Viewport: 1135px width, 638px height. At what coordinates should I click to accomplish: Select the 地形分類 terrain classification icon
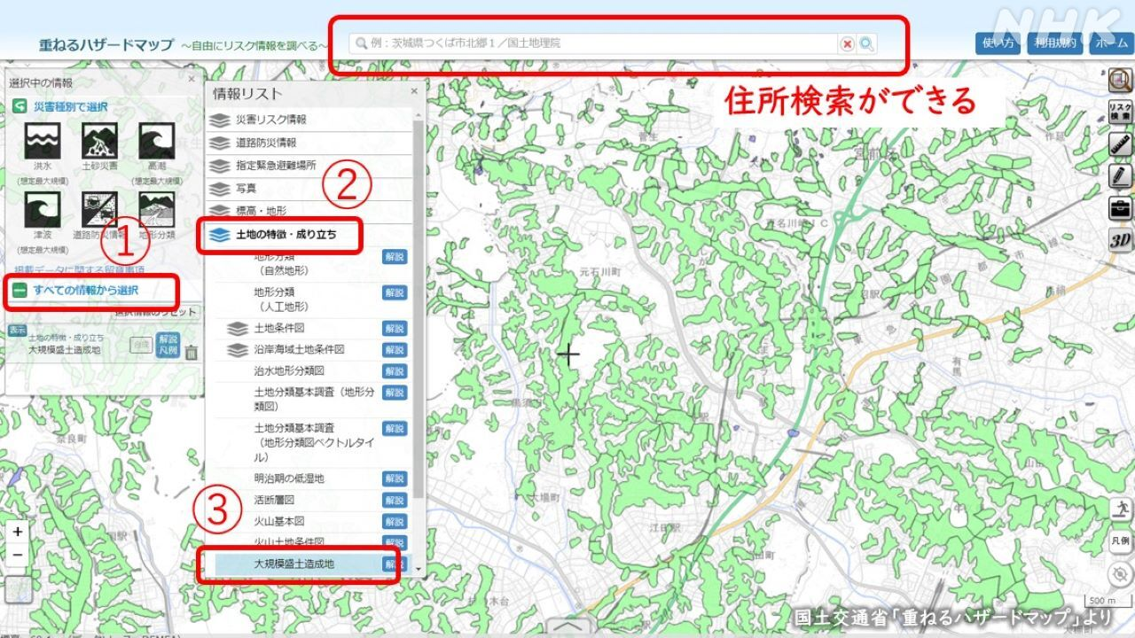click(156, 209)
